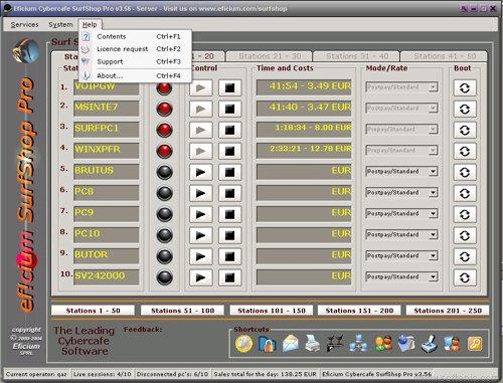The width and height of the screenshot is (503, 383).
Task: Open the envelope mail shortcut
Action: 290,344
